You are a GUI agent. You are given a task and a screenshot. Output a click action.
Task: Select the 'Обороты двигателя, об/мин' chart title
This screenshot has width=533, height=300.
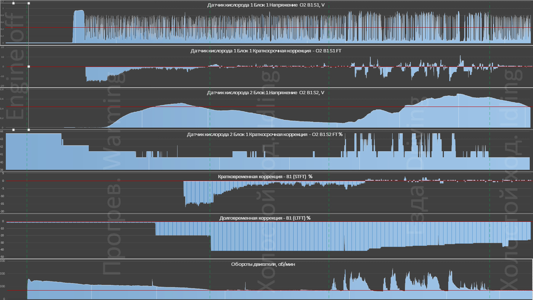(x=263, y=264)
